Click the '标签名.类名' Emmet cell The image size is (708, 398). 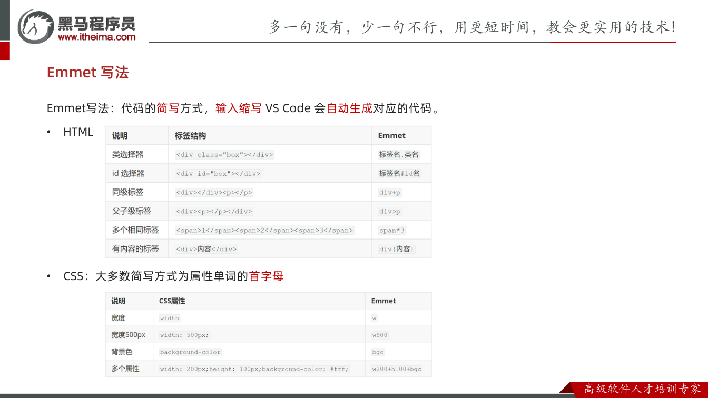399,155
